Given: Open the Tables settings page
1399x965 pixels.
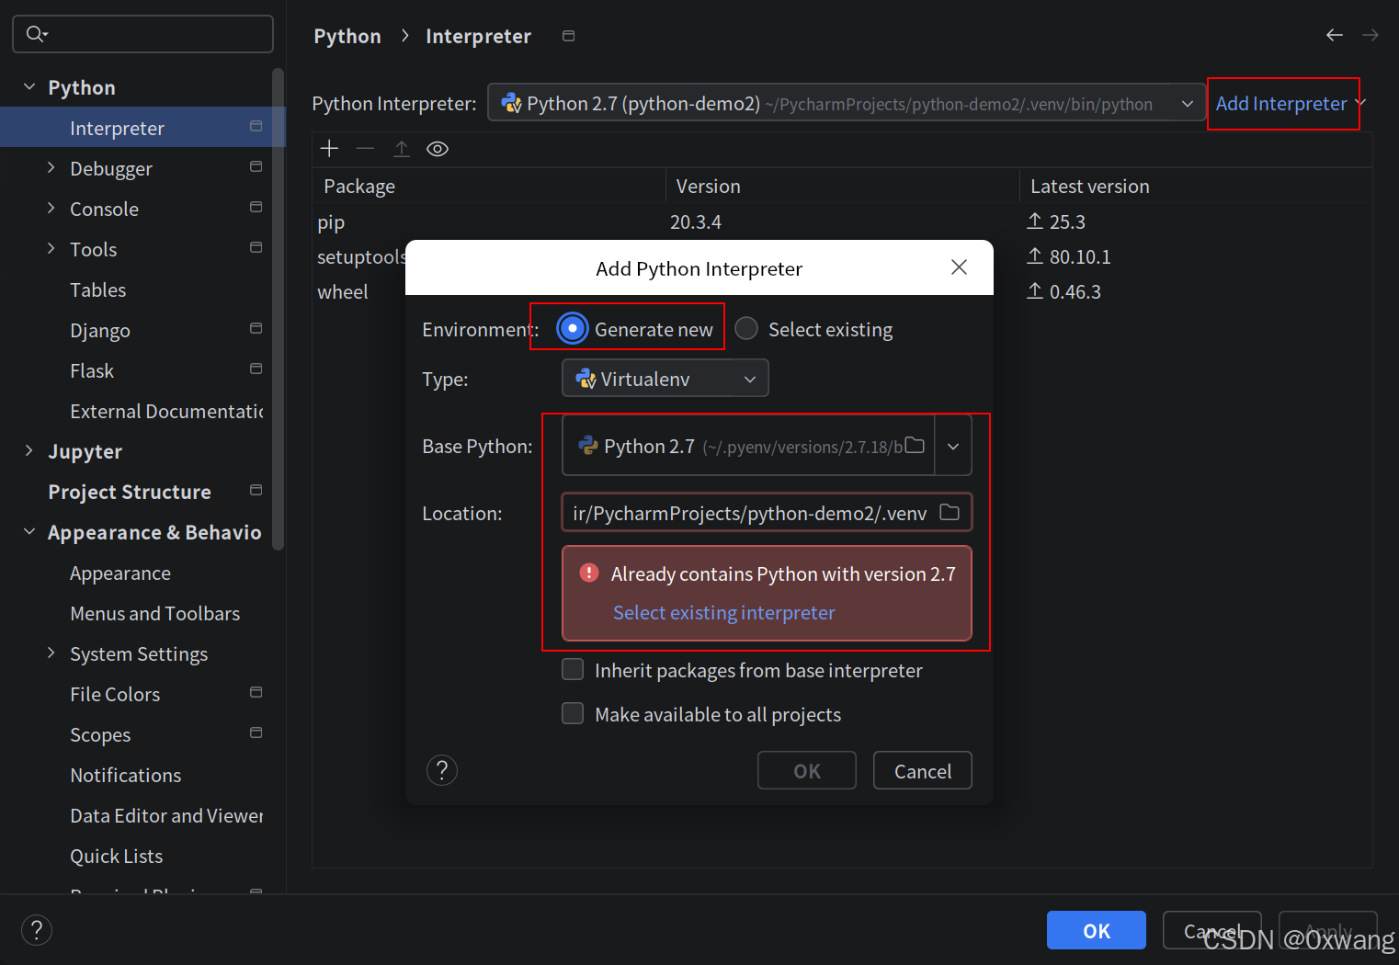Looking at the screenshot, I should pyautogui.click(x=98, y=289).
